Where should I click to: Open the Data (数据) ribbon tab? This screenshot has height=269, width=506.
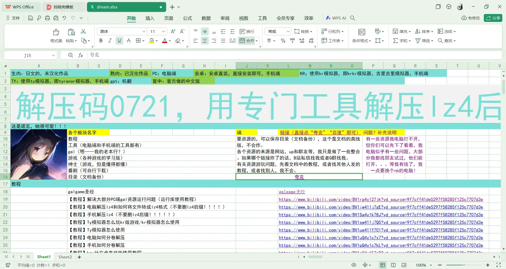click(206, 18)
